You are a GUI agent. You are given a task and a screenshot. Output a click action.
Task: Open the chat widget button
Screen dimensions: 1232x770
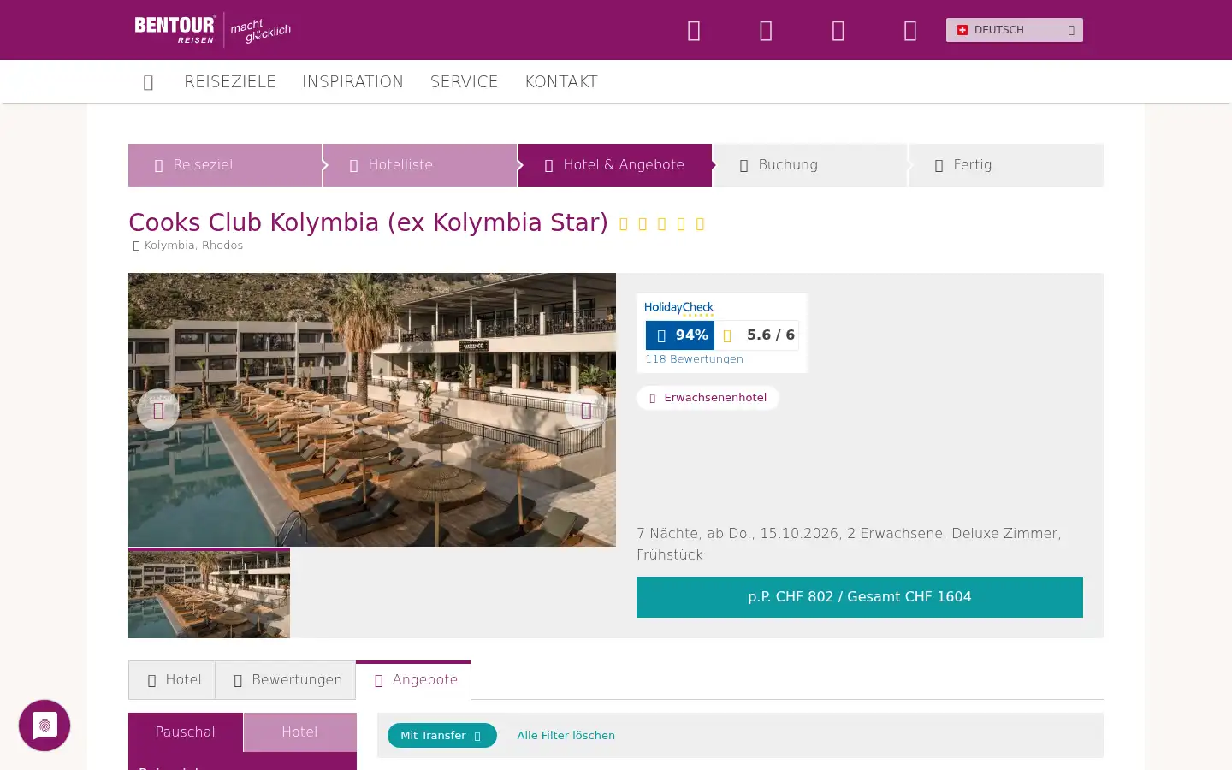[44, 726]
